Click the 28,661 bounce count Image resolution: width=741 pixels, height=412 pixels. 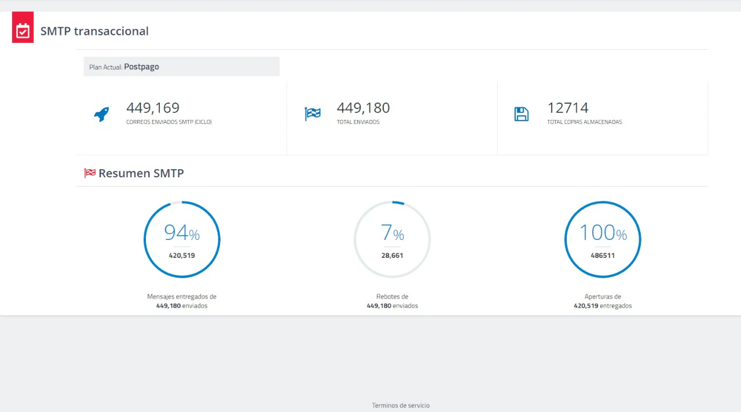(x=392, y=256)
